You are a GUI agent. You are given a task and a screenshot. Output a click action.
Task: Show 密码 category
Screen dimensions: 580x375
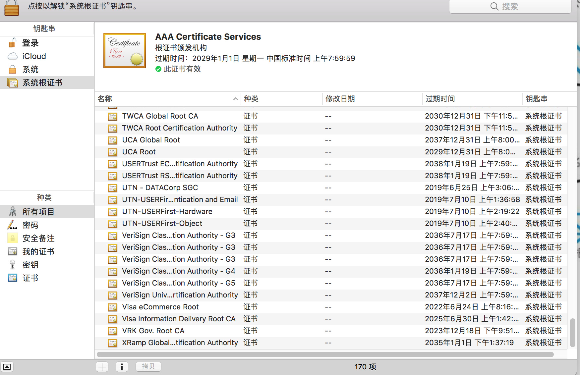(x=47, y=225)
